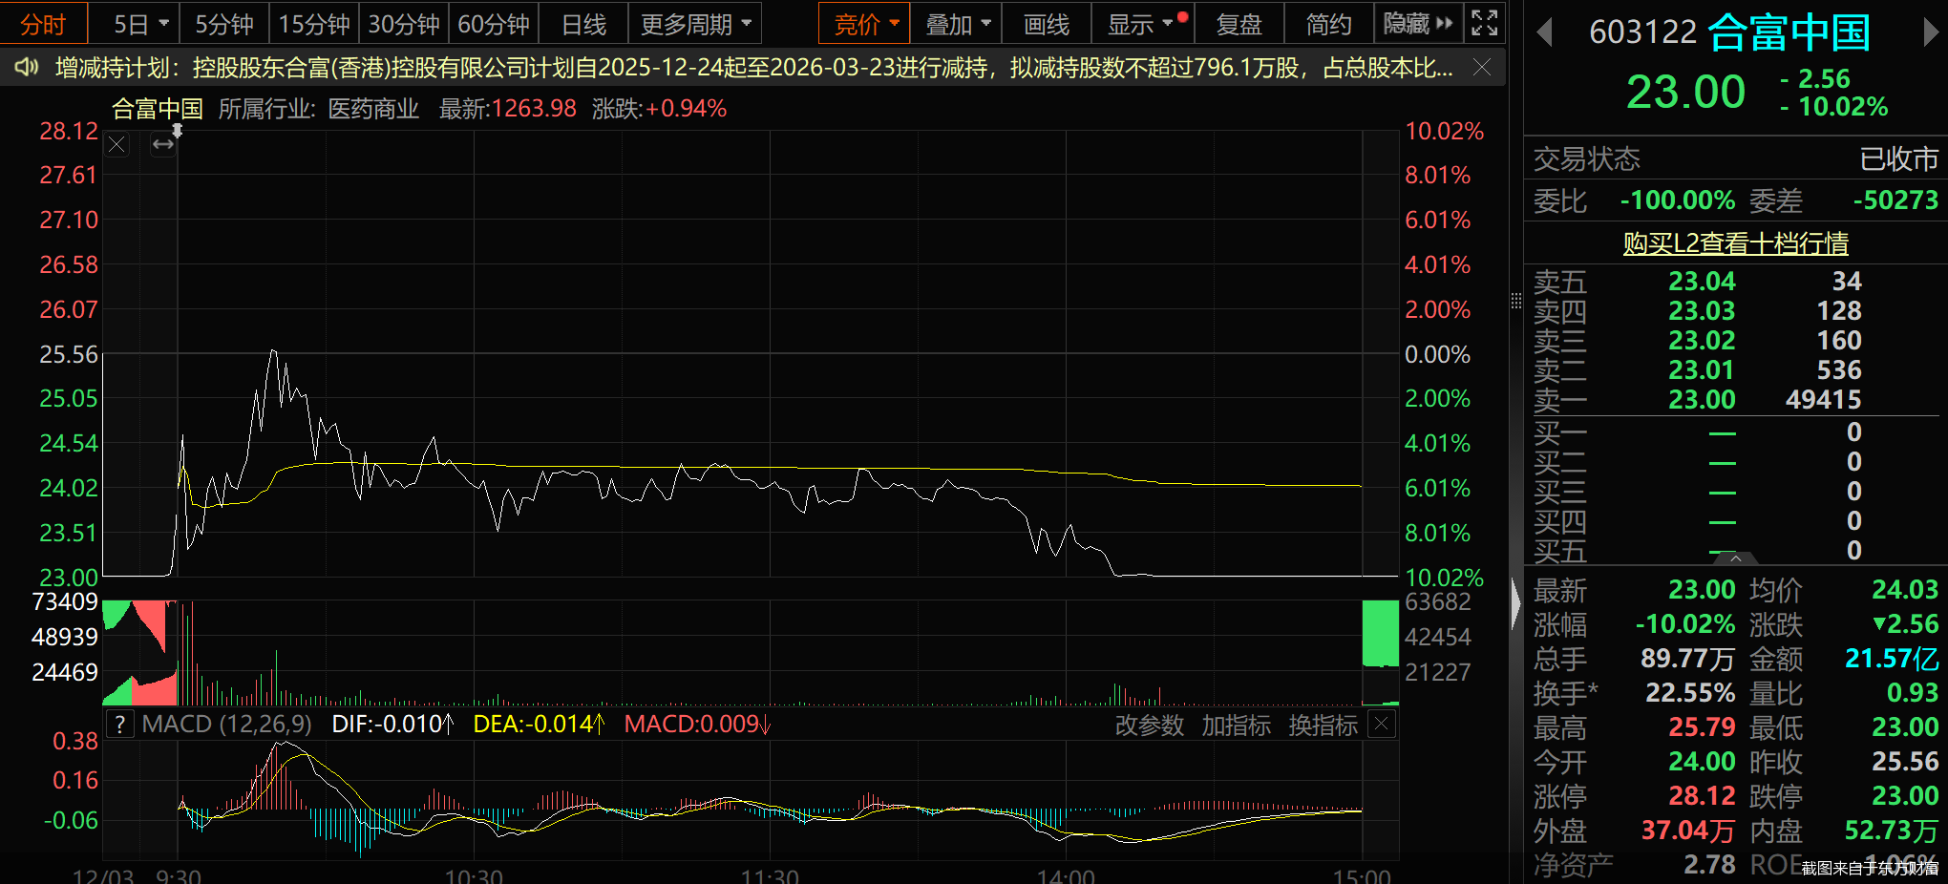Viewport: 1948px width, 884px height.
Task: Switch to 简约 simplified mode
Action: [1327, 23]
